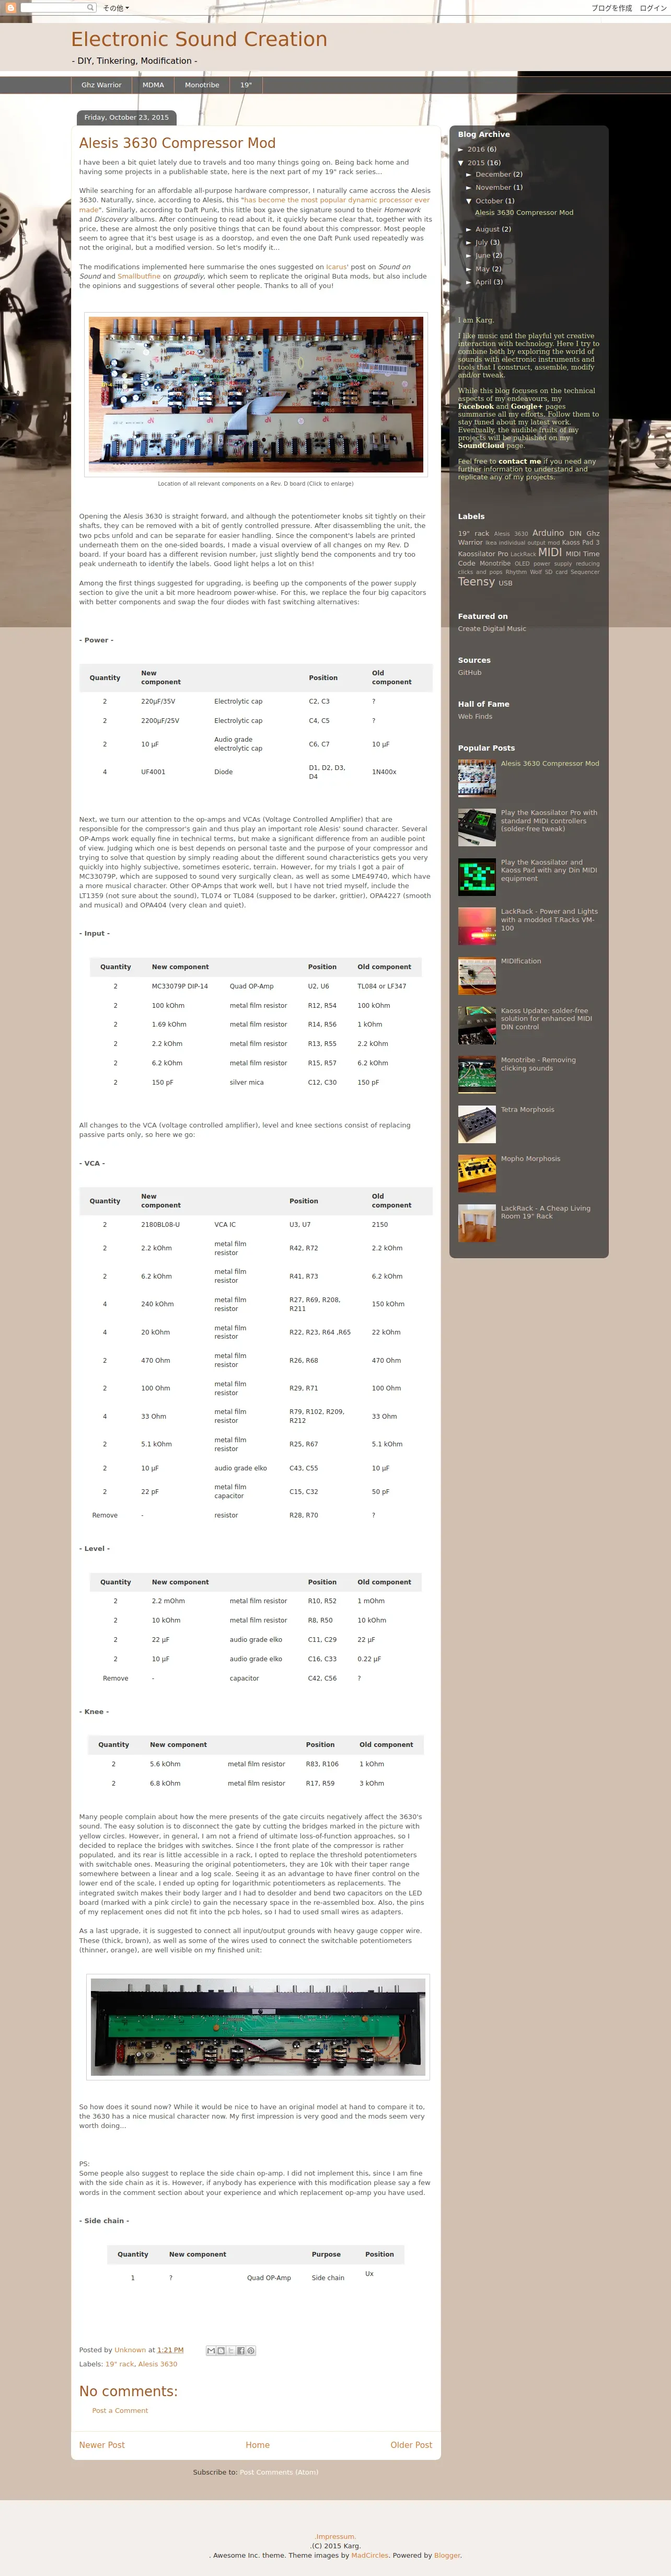Viewport: 671px width, 2576px height.
Task: Open the Web Finds link
Action: (475, 716)
